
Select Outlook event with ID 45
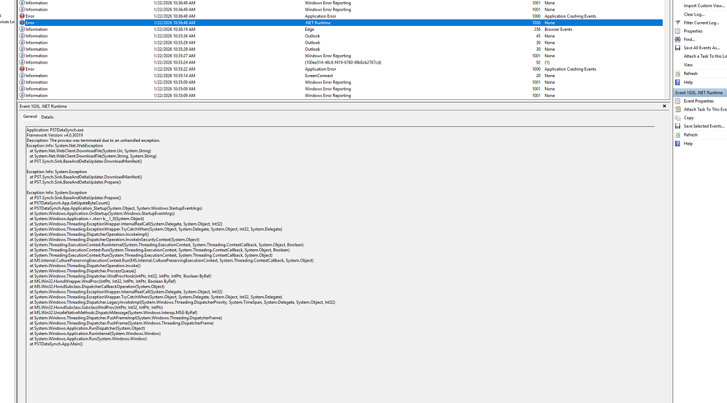click(x=341, y=36)
